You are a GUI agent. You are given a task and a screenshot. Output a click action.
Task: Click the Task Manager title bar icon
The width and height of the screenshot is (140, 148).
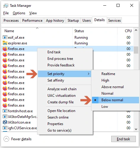pos(6,6)
